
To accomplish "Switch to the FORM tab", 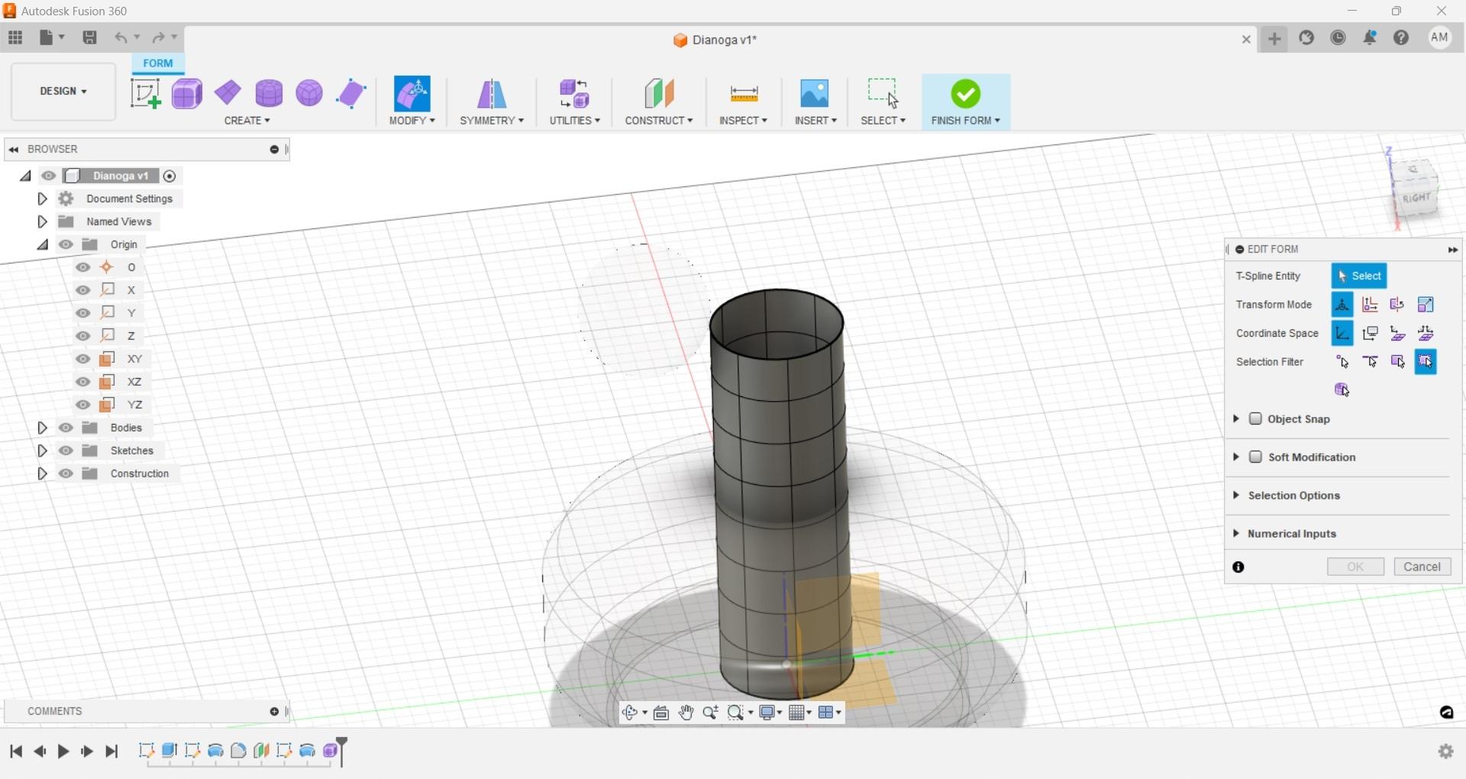I will 158,63.
